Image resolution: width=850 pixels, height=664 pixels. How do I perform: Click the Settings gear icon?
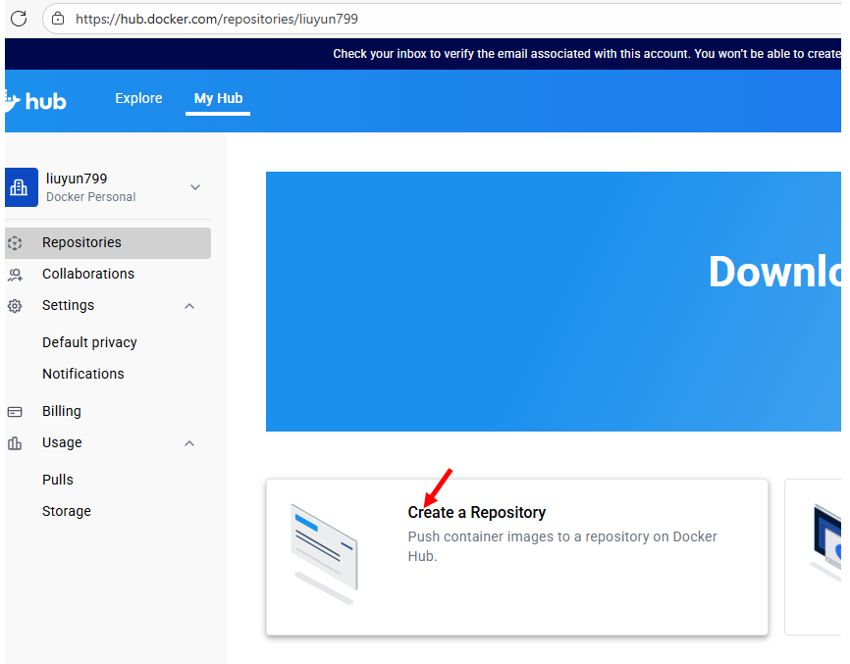click(x=15, y=306)
